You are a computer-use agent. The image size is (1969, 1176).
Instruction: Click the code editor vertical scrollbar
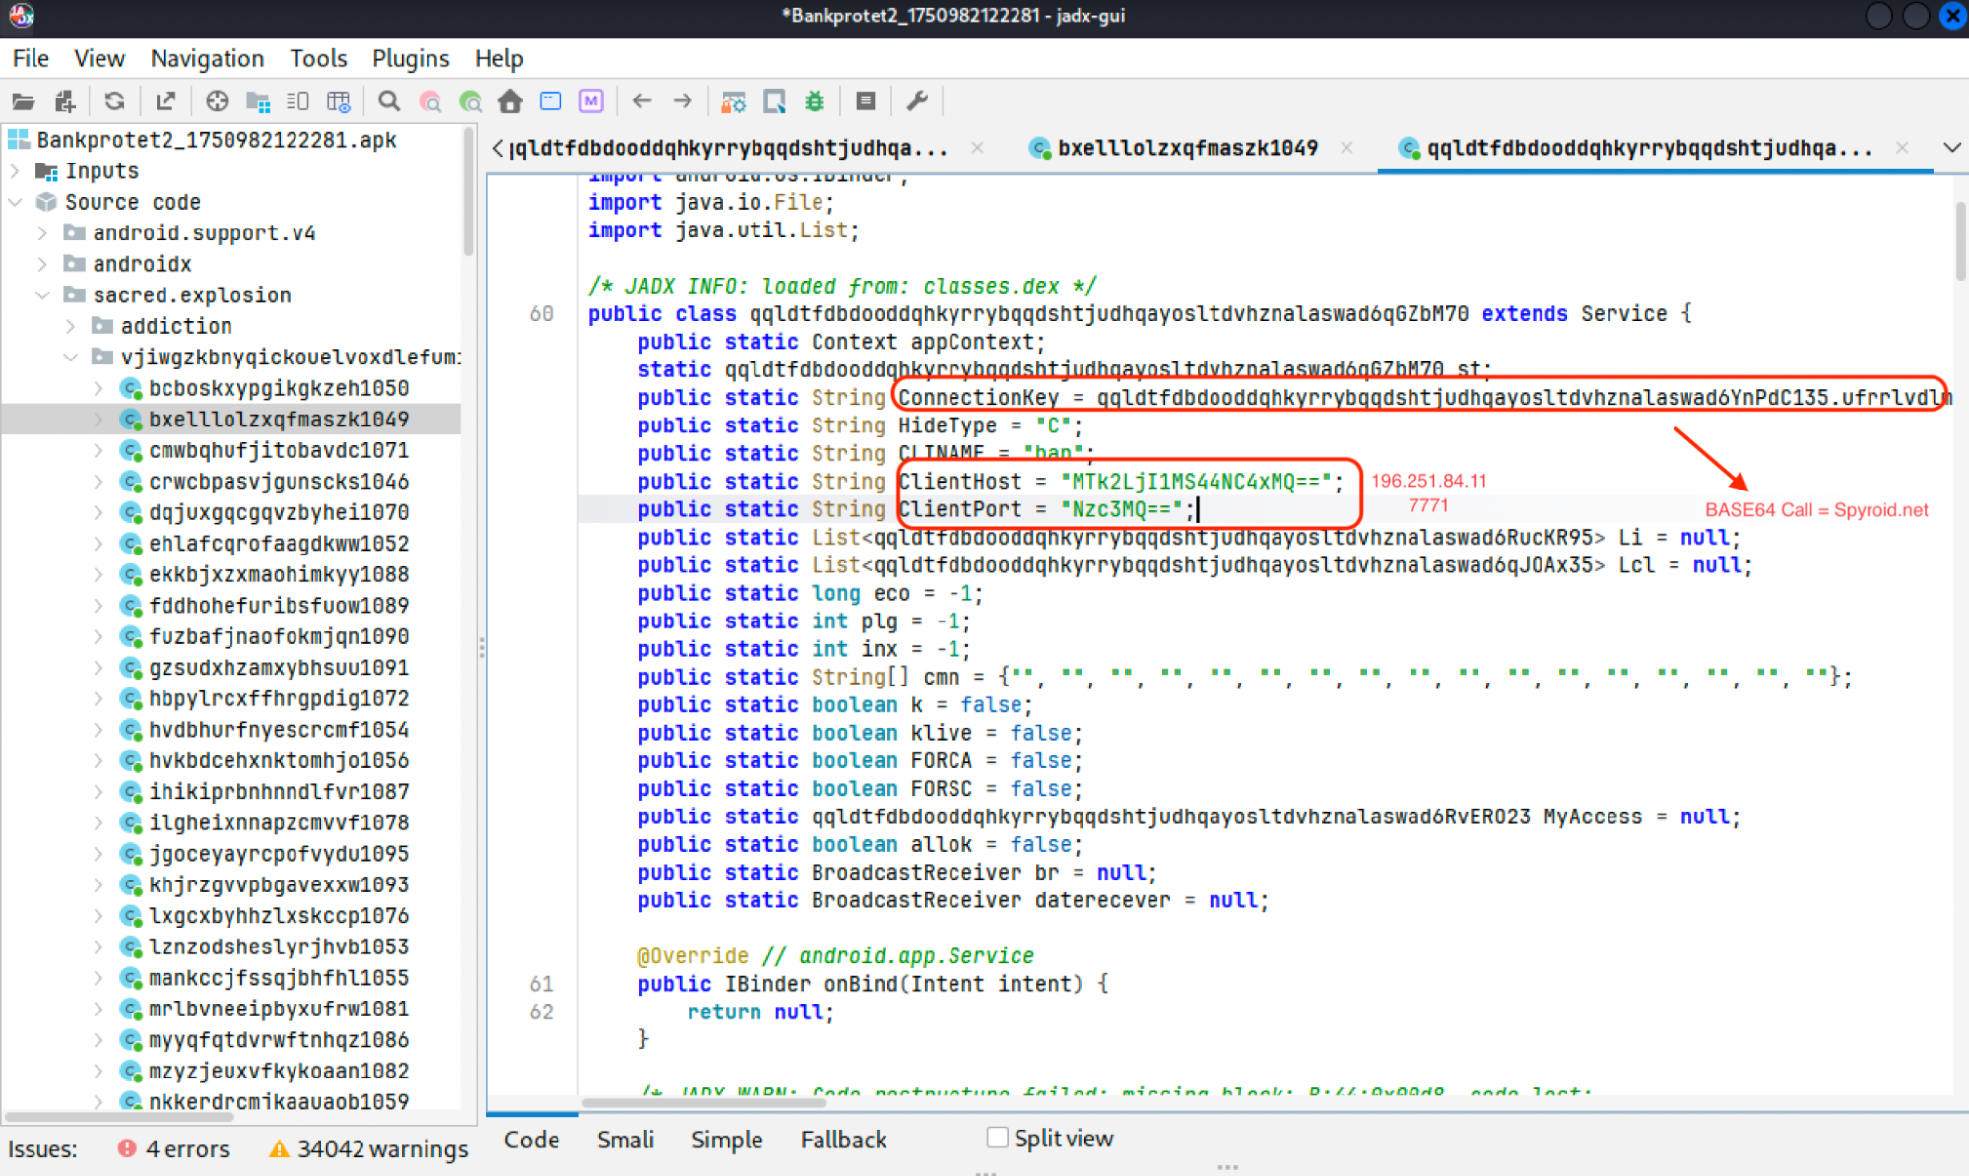[1960, 239]
